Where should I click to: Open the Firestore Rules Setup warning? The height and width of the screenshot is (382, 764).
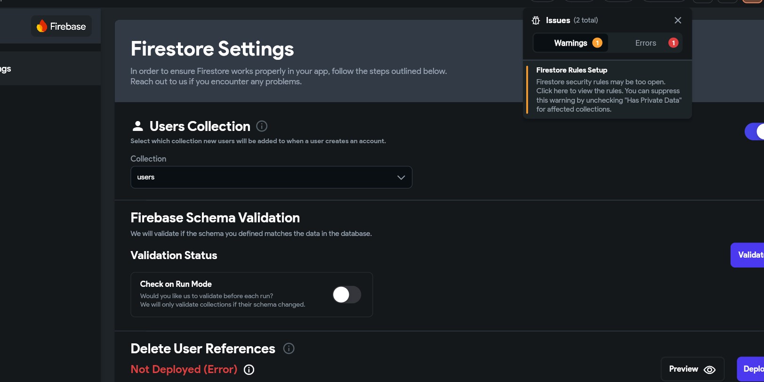click(x=608, y=89)
